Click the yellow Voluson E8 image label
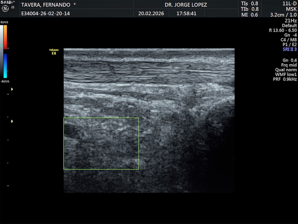298x224 pixels. 54,52
